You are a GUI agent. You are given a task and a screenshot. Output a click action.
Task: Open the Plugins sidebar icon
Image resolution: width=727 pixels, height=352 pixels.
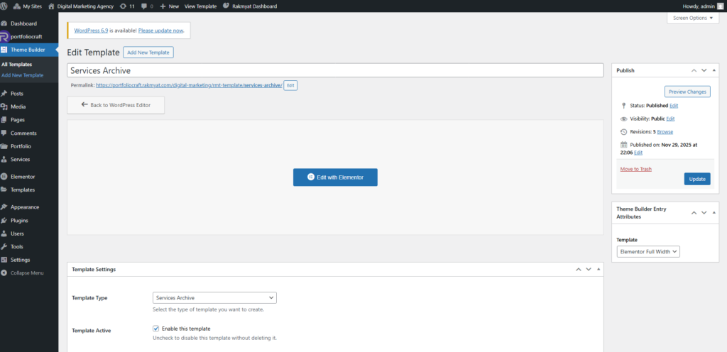(4, 221)
